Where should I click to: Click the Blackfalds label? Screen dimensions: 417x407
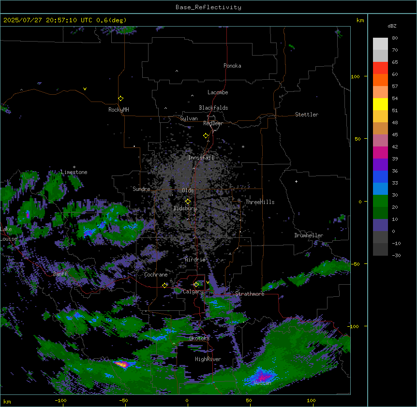[213, 108]
